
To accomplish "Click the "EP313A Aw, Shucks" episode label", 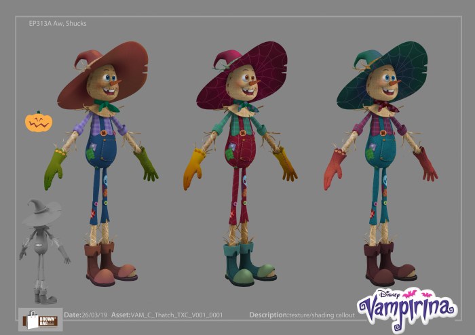I will click(x=58, y=24).
